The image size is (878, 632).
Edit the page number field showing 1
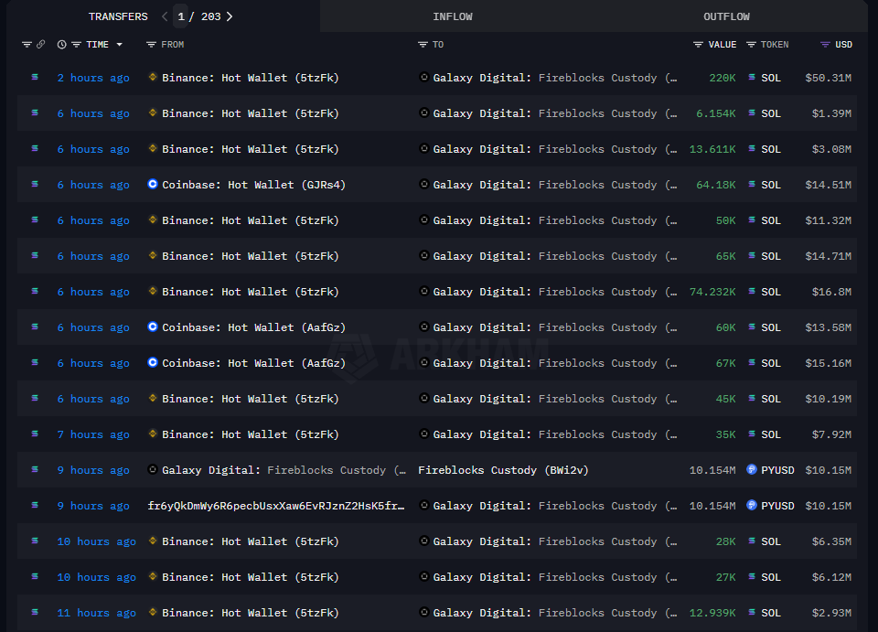tap(181, 16)
